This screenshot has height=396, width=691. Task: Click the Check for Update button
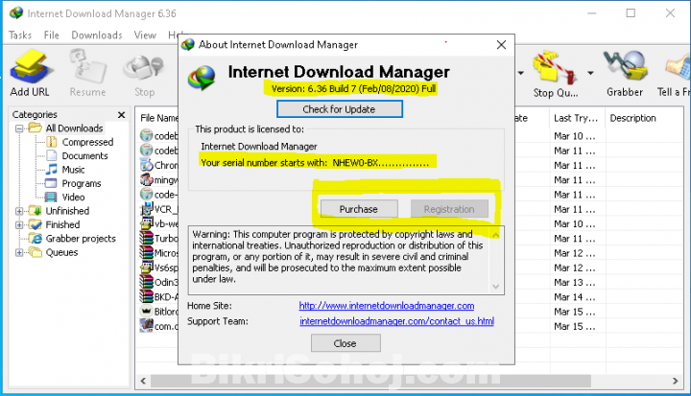(x=340, y=109)
